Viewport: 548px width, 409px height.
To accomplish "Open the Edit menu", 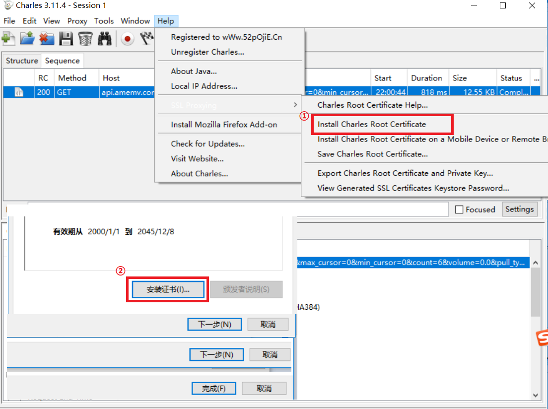I will pos(29,21).
